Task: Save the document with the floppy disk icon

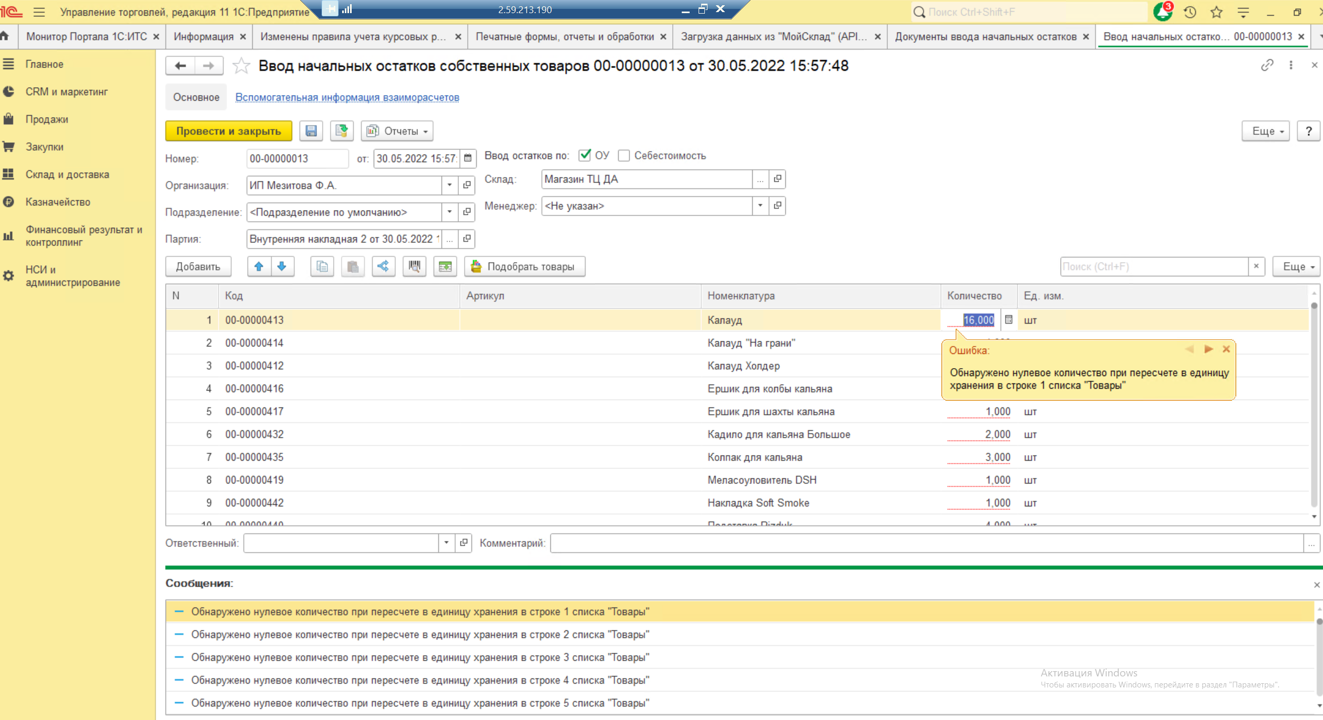Action: [311, 131]
